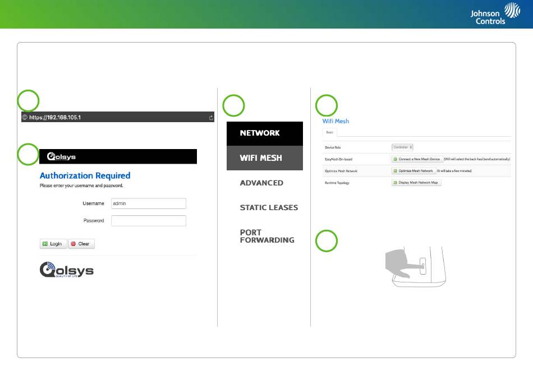Image resolution: width=533 pixels, height=376 pixels.
Task: Click green icon on Optimize Mesh Network button
Action: [395, 170]
